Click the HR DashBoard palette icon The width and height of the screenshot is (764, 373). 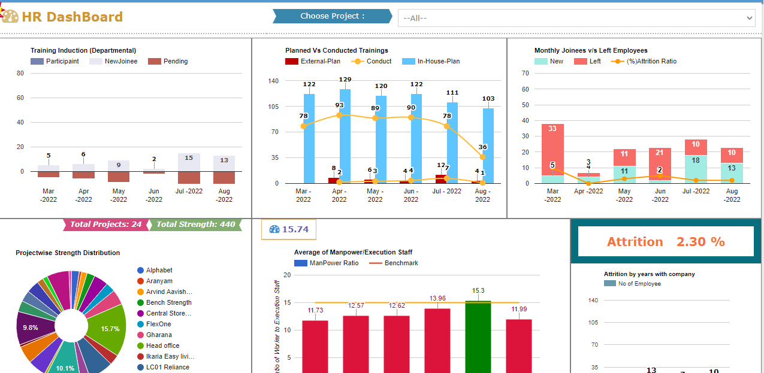pos(10,16)
